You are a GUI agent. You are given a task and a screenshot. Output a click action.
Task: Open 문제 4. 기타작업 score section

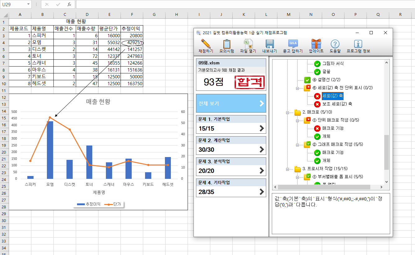[231, 188]
